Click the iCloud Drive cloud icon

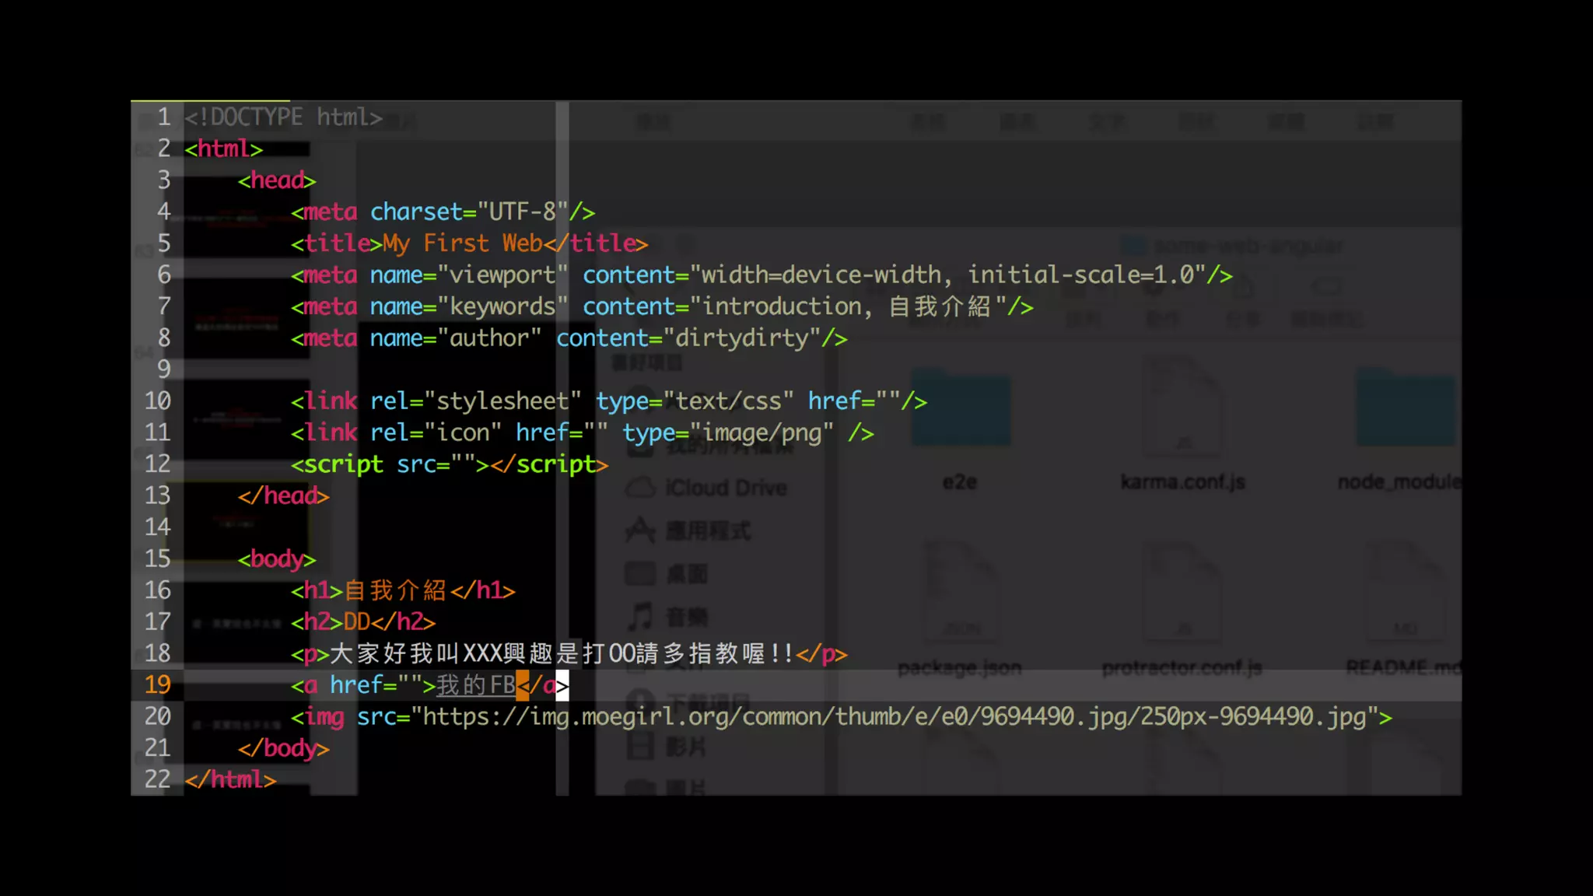(641, 488)
